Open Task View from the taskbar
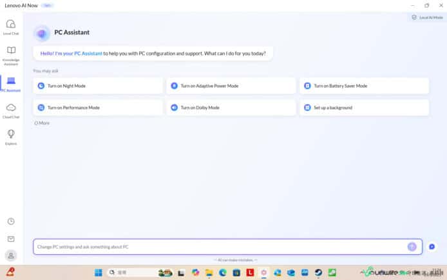Viewport: 447px width, 280px height. click(181, 273)
